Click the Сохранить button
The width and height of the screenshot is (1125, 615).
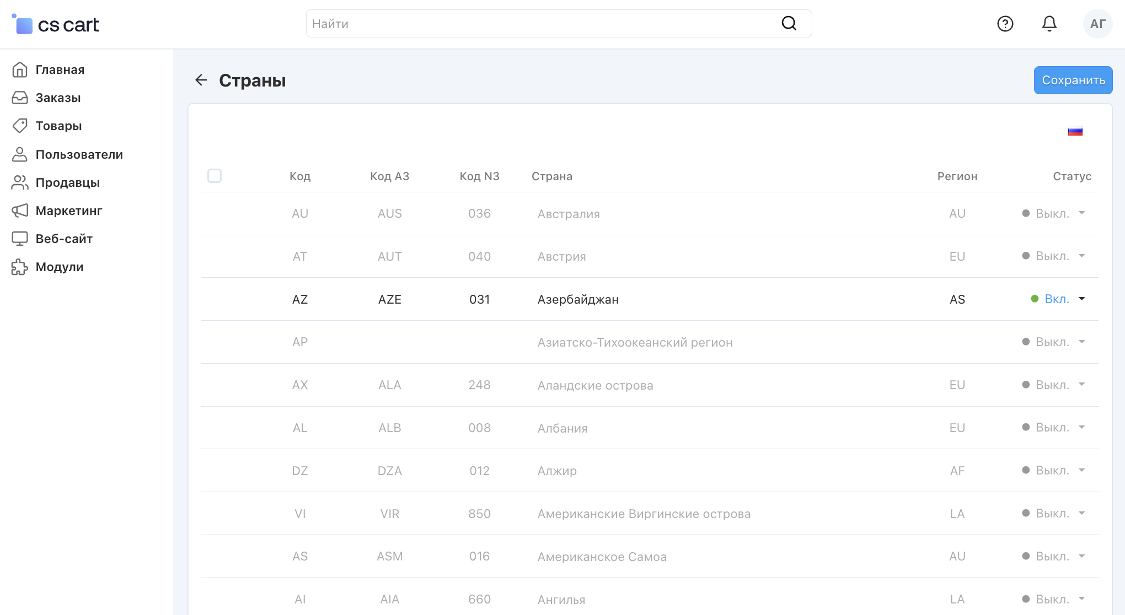click(1073, 80)
